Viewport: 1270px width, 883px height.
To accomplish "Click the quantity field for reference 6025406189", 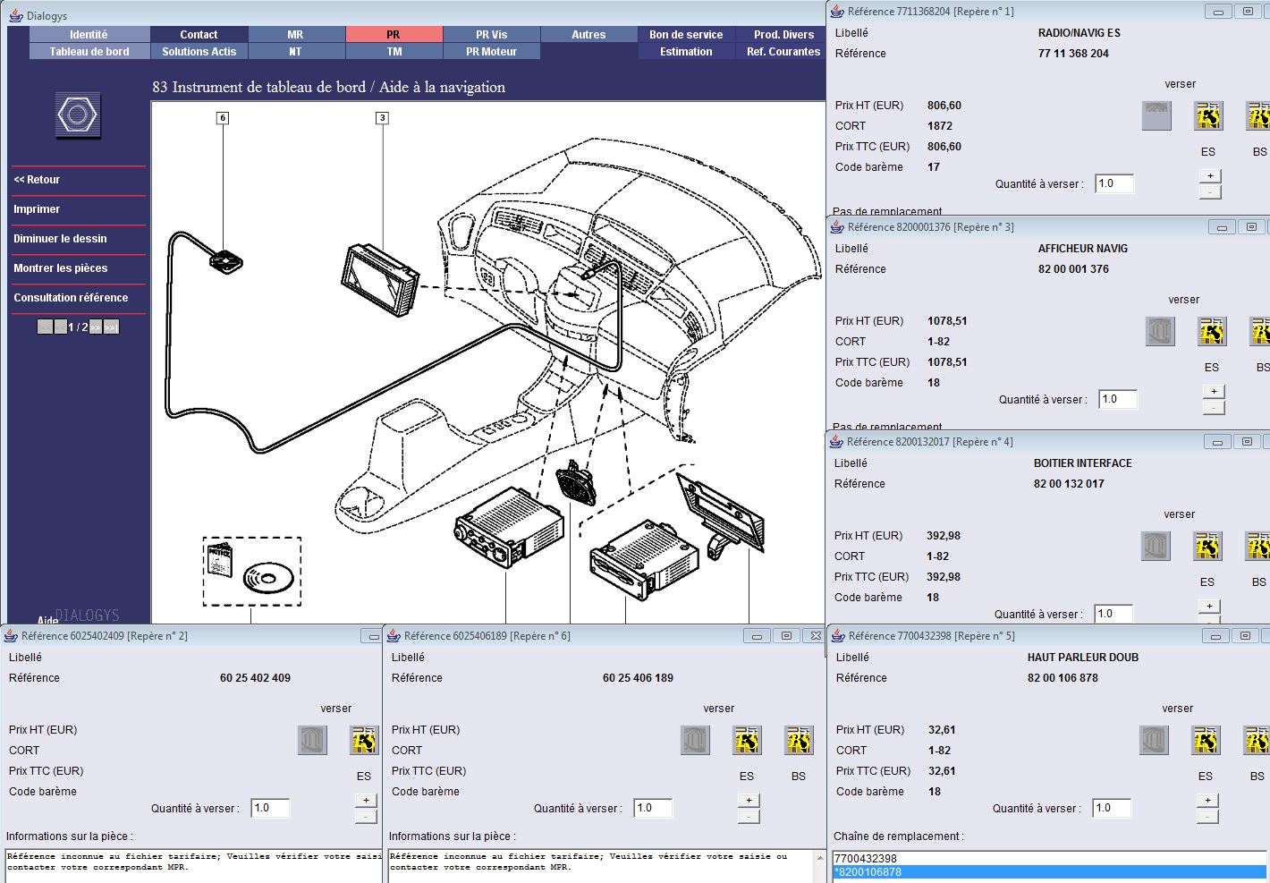I will (x=652, y=808).
